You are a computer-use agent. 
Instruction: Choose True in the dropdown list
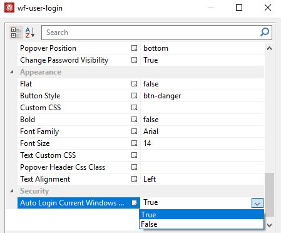pyautogui.click(x=202, y=215)
